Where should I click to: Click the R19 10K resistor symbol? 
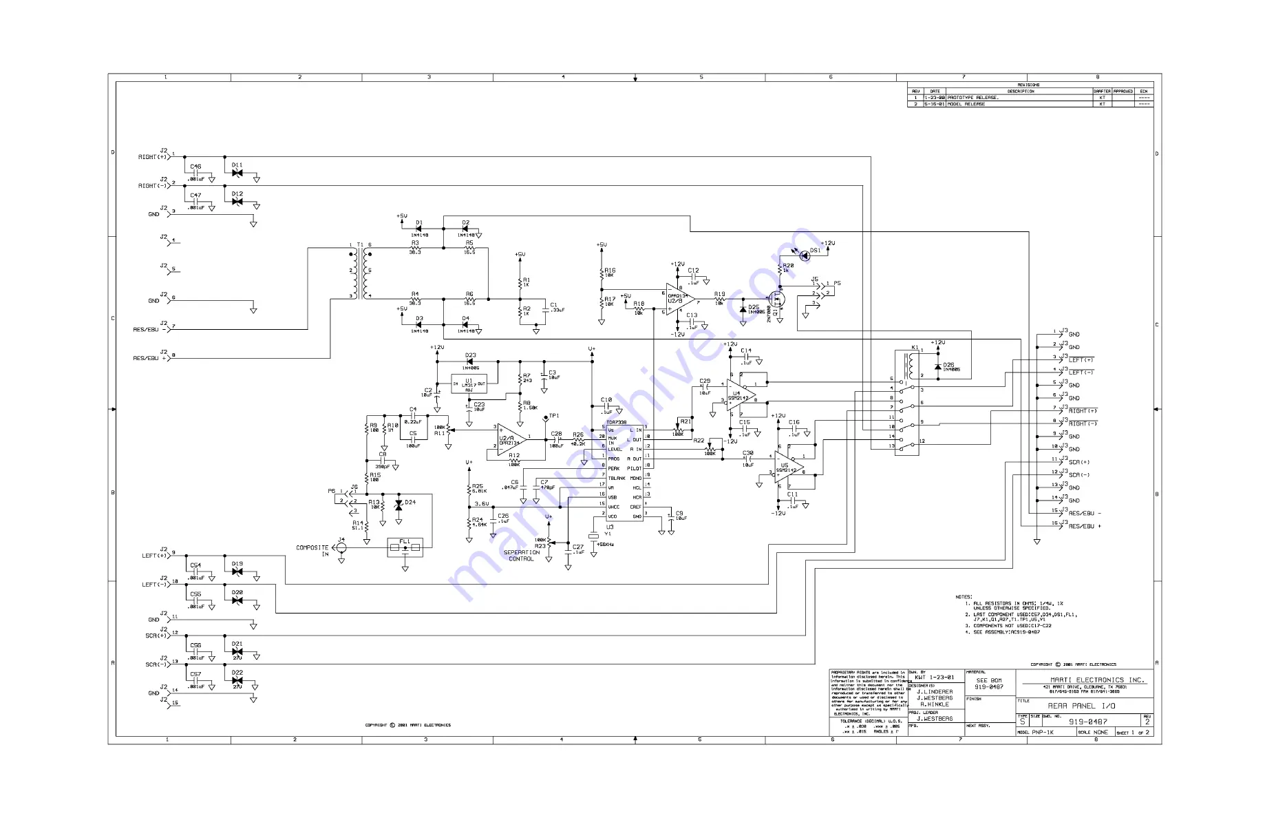point(719,300)
